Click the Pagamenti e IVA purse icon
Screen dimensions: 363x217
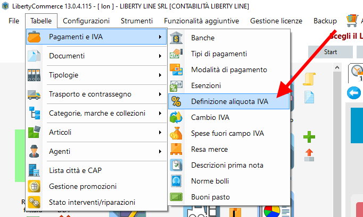point(34,37)
